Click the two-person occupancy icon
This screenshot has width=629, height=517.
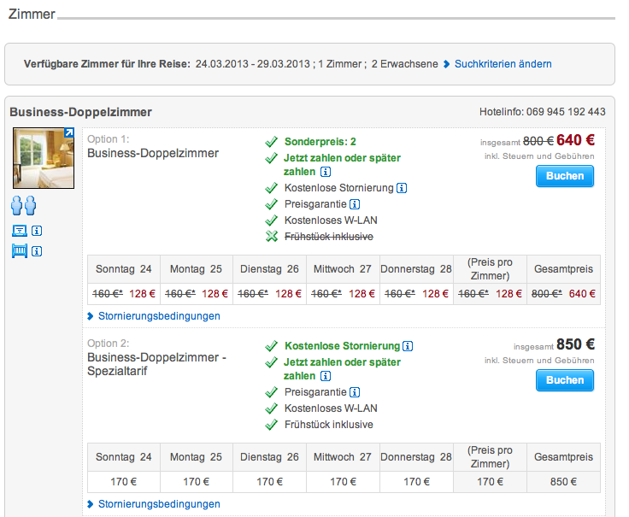pyautogui.click(x=24, y=206)
